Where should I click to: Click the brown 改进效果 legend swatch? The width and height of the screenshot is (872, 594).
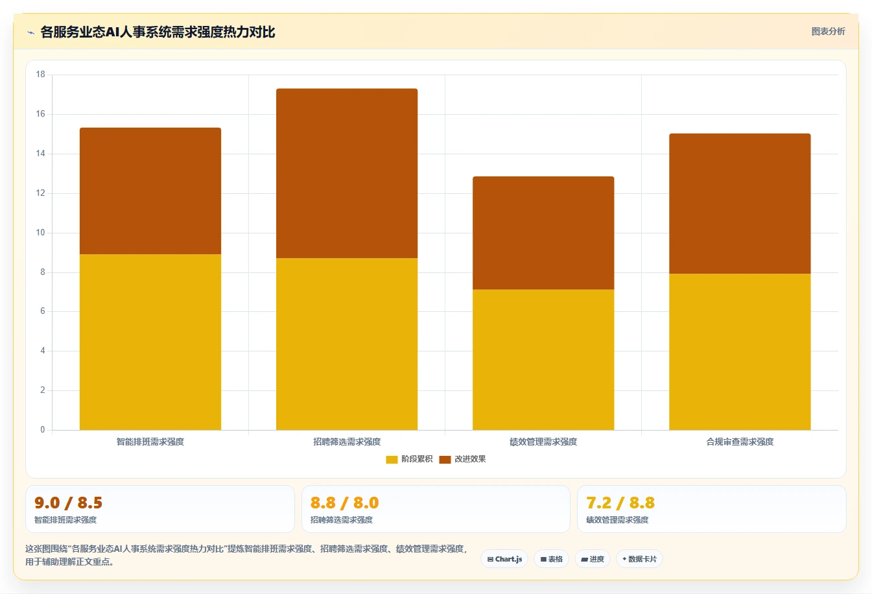point(445,460)
